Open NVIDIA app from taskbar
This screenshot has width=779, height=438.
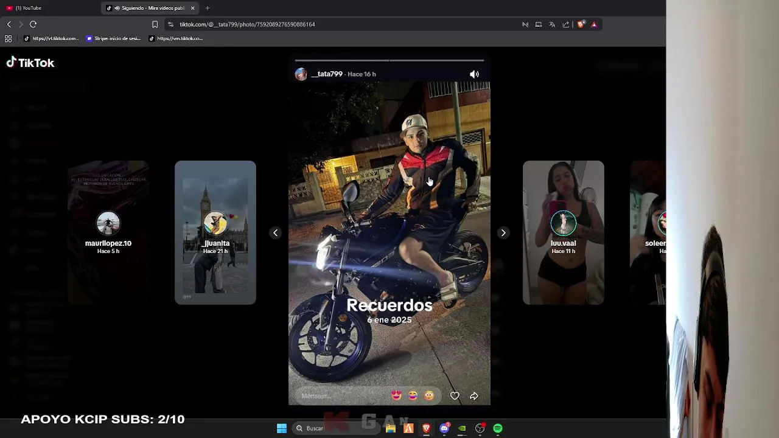(463, 428)
